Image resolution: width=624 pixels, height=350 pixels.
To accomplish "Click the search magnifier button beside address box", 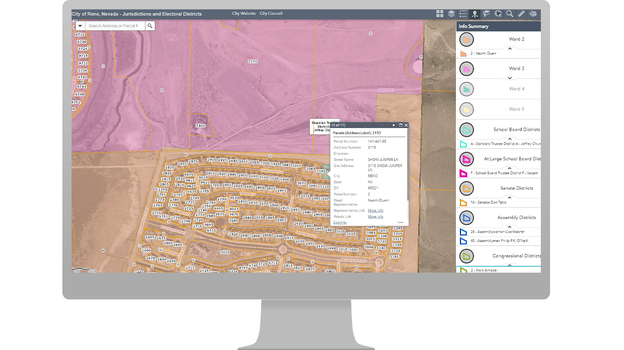I will (150, 26).
